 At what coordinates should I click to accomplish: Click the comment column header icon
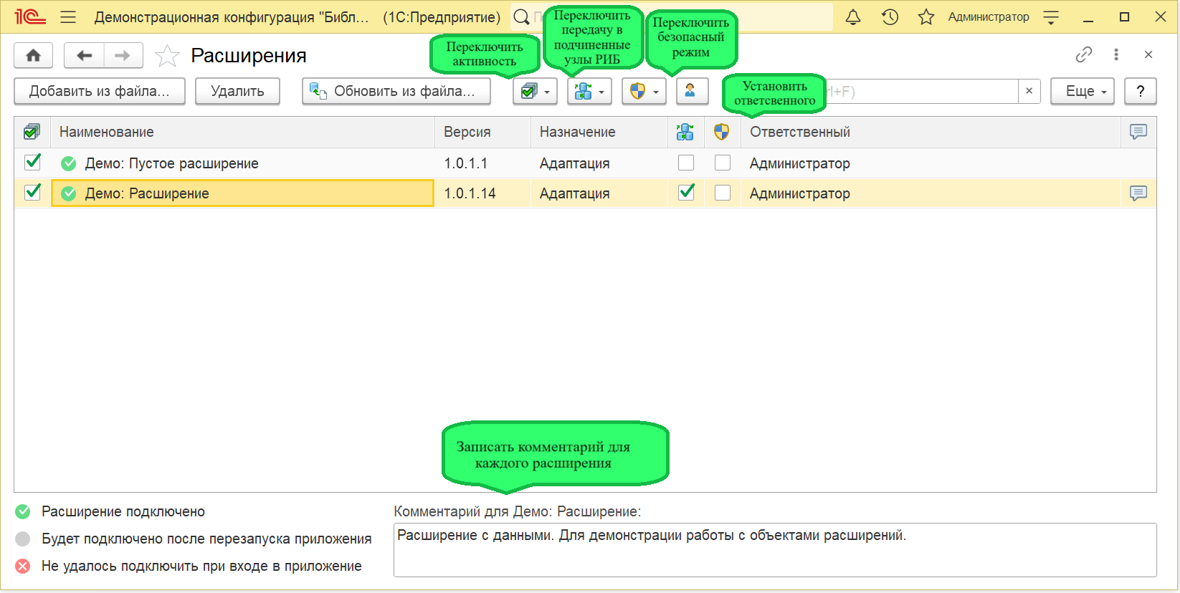(1138, 132)
